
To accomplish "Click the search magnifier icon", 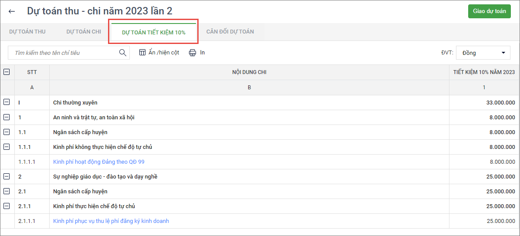I will 123,53.
